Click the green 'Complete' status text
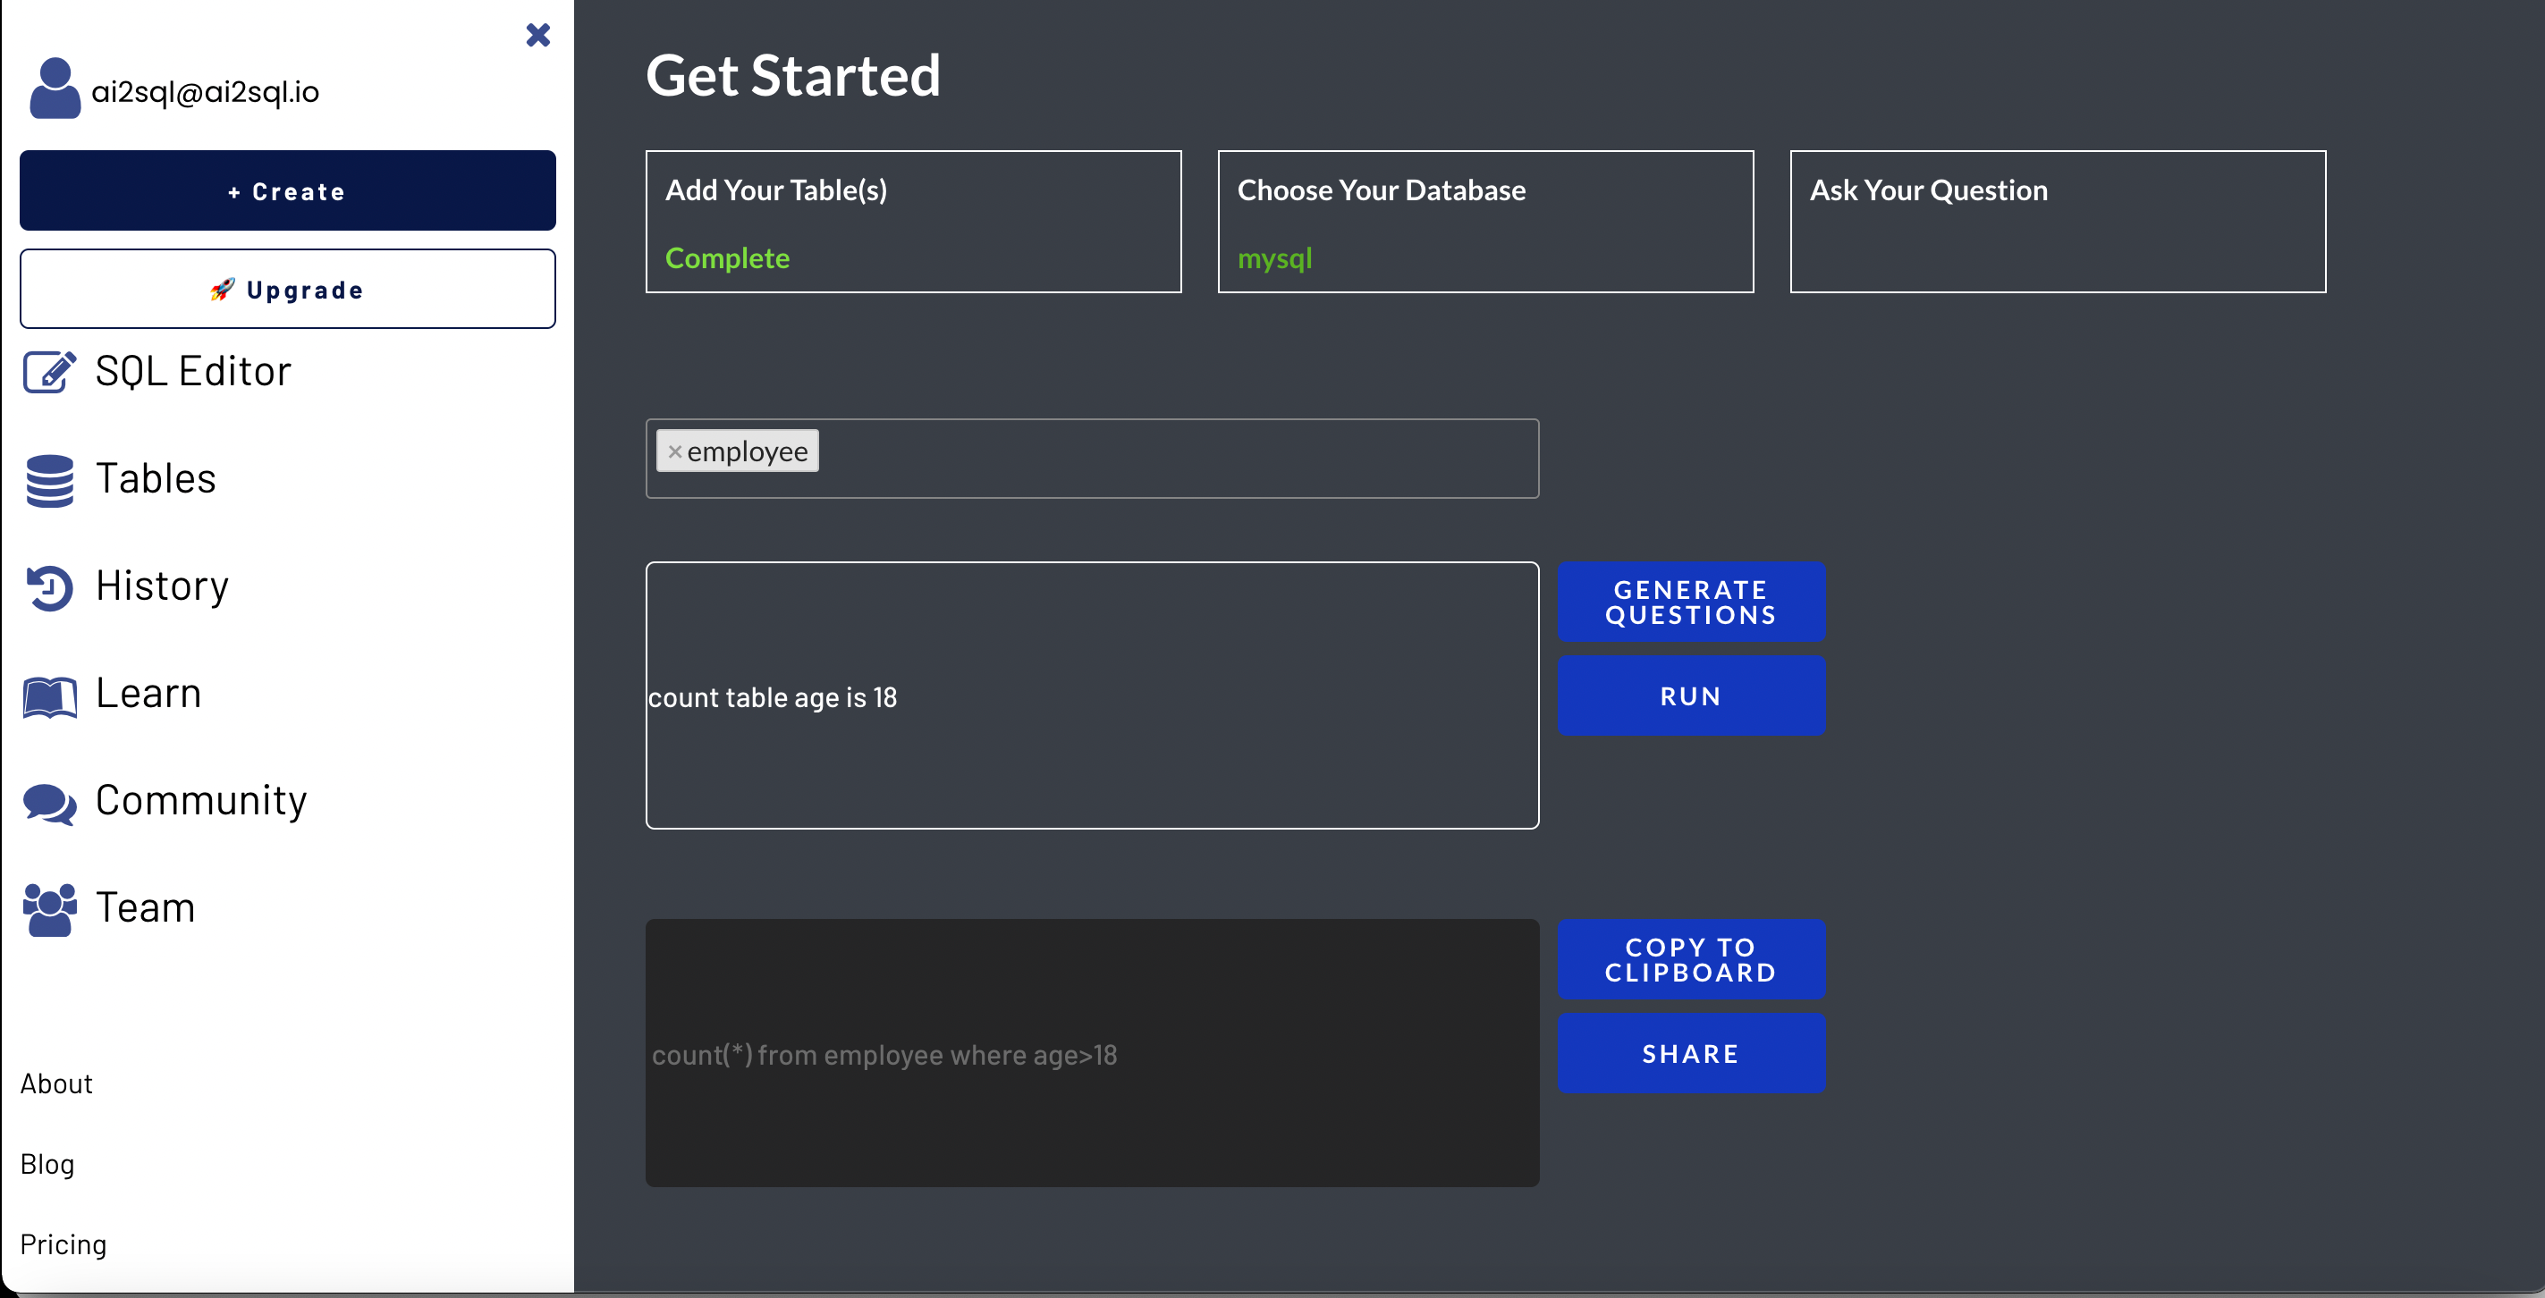 coord(727,257)
